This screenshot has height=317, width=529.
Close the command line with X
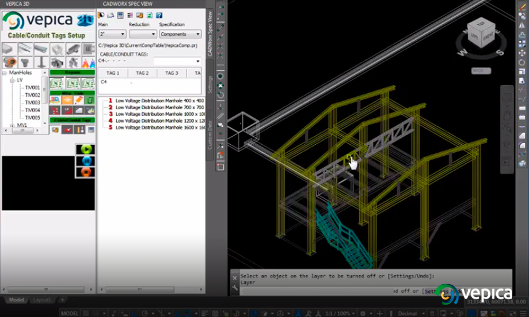(x=235, y=278)
